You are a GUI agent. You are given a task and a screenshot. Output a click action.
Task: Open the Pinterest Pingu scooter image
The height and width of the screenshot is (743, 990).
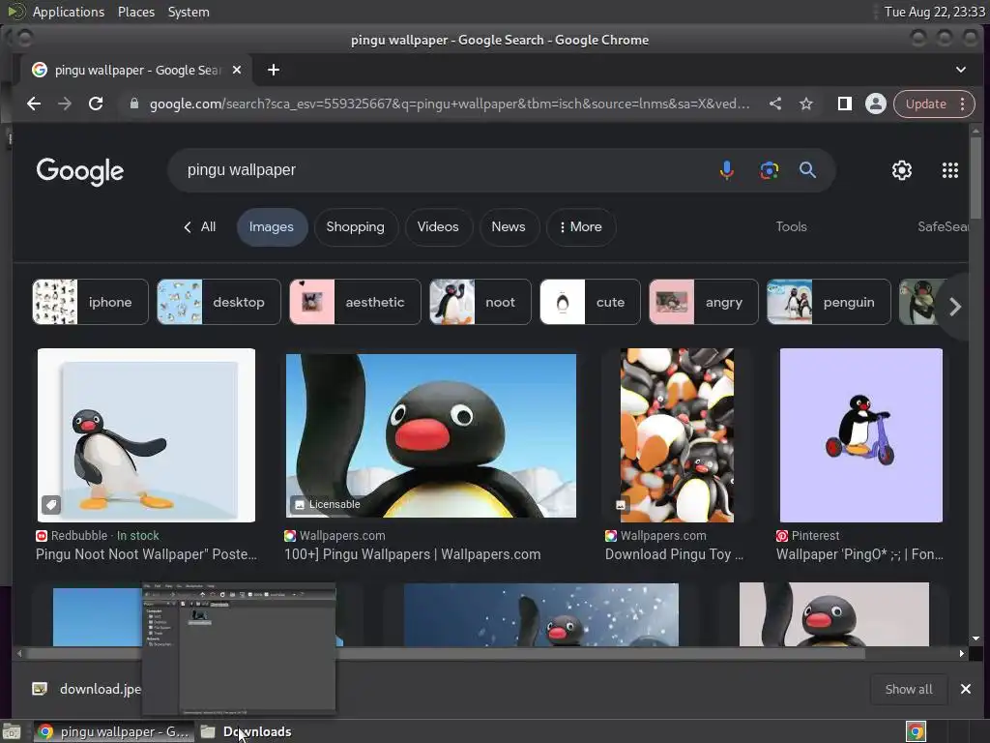(x=861, y=435)
